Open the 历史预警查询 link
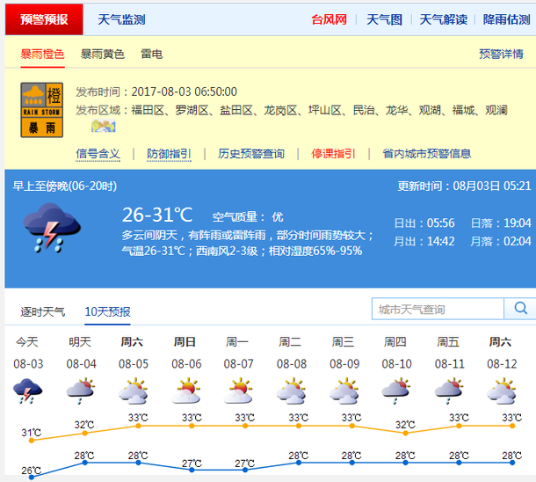 pyautogui.click(x=251, y=153)
